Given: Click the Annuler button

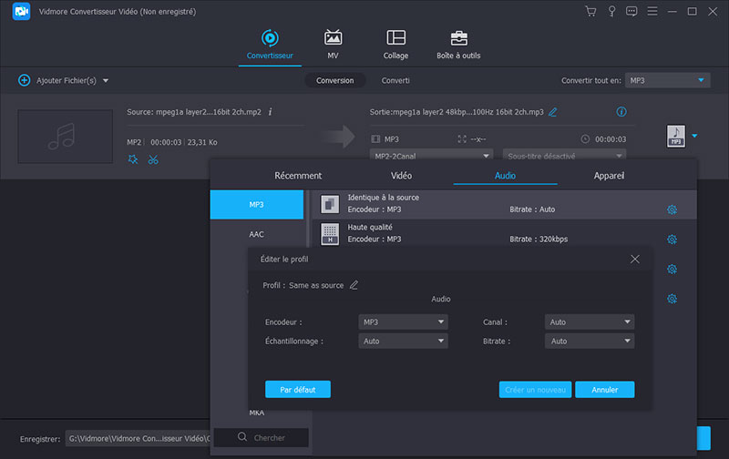Looking at the screenshot, I should coord(605,390).
